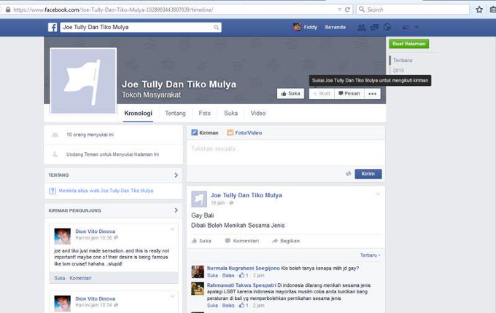Open post options arrow on Gay Bali post
496x313 pixels.
(x=378, y=194)
